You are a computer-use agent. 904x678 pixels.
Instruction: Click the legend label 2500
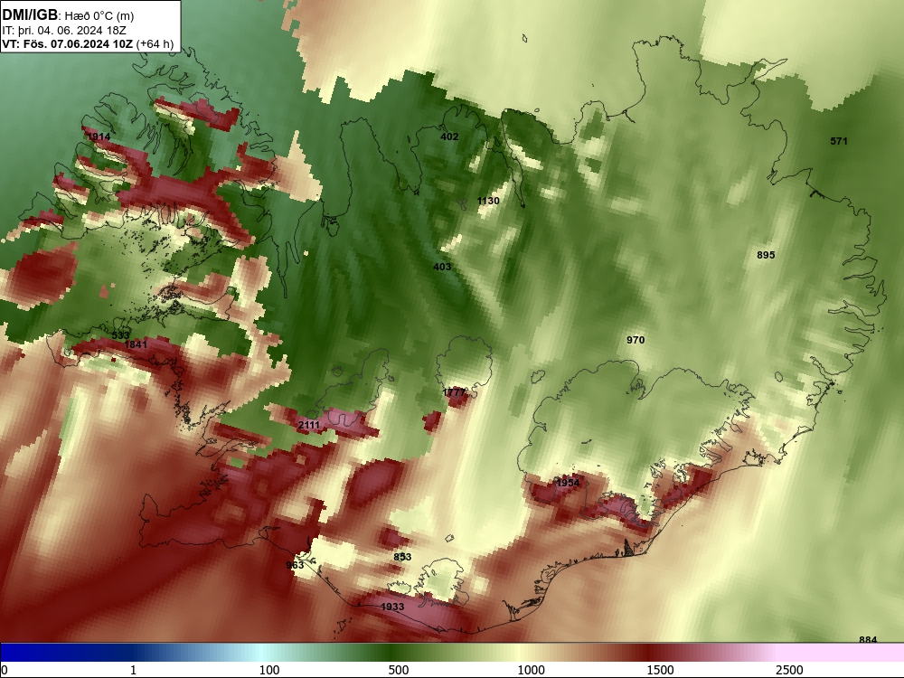pos(789,670)
